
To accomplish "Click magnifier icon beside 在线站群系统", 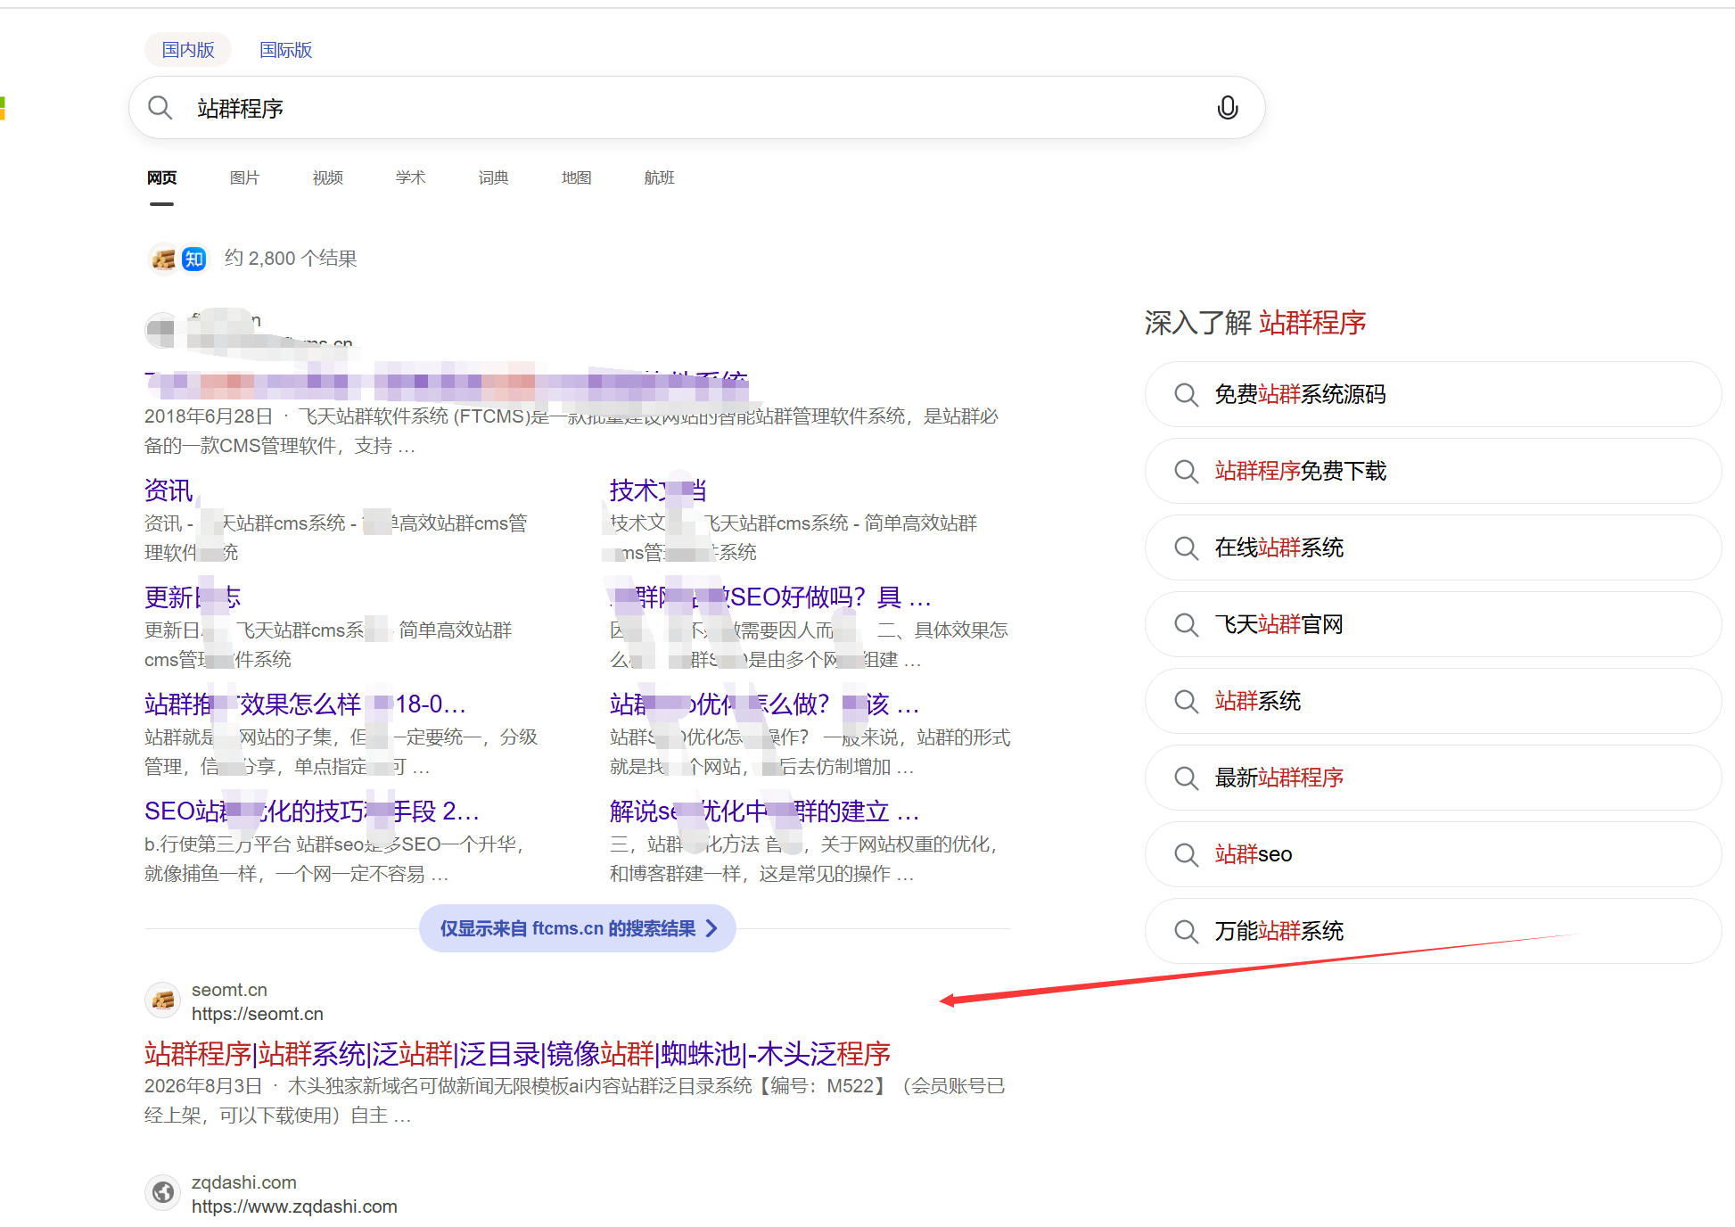I will tap(1186, 548).
